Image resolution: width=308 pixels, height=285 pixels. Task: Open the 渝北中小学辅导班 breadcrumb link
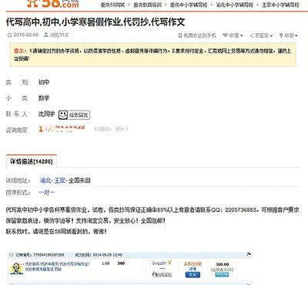[235, 5]
